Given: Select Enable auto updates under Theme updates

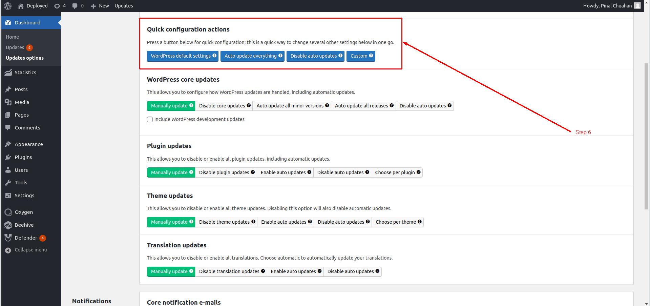Looking at the screenshot, I should pos(286,222).
